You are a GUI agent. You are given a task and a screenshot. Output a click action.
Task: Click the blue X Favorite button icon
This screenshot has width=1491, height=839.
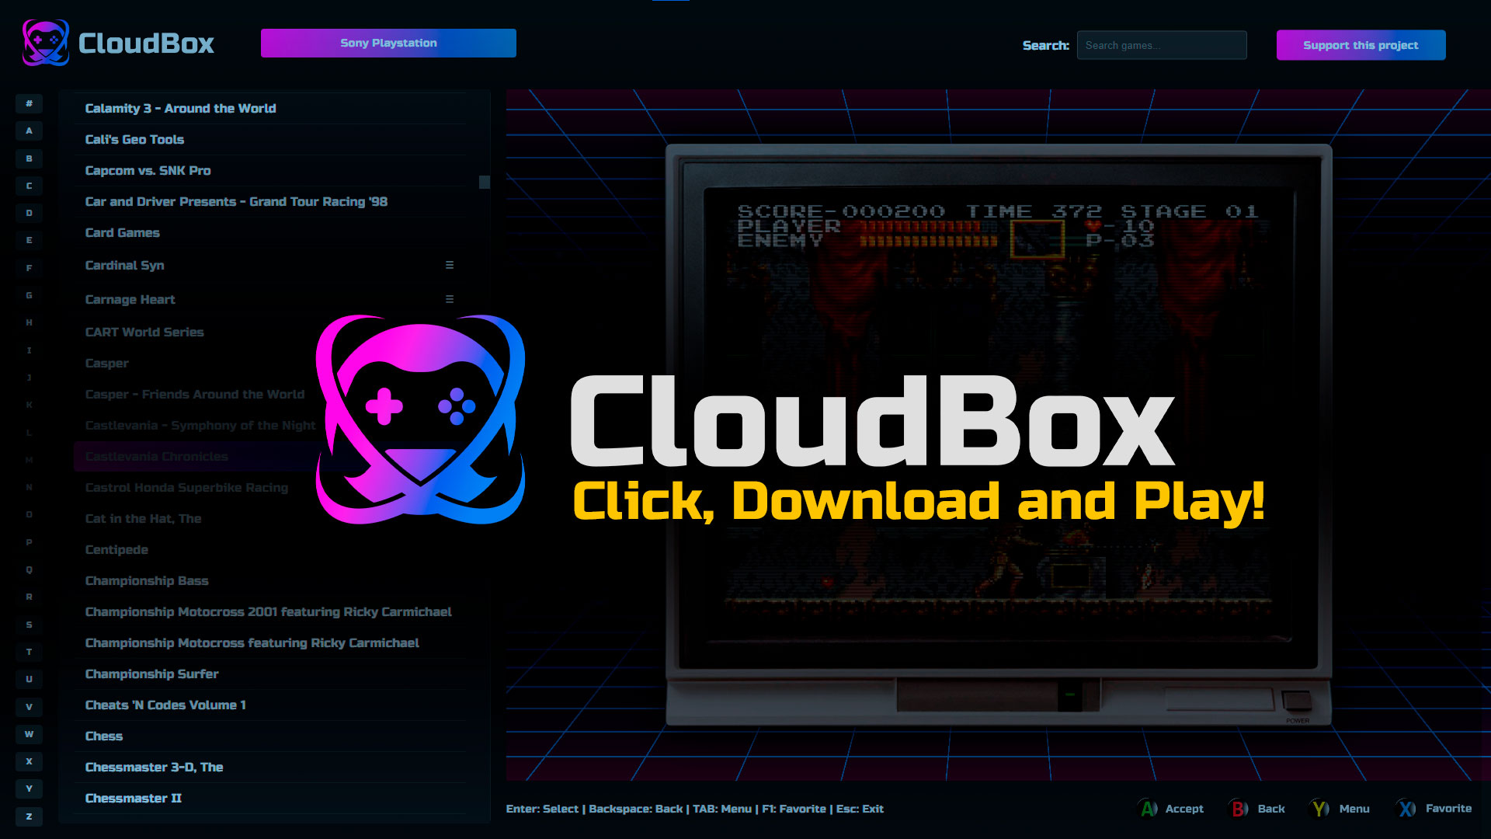(x=1406, y=809)
